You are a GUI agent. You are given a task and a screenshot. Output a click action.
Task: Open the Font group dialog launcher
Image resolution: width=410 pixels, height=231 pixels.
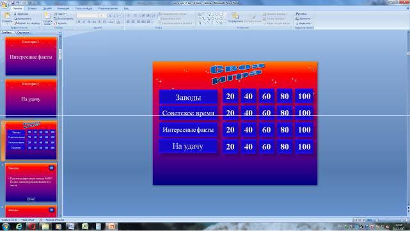coord(122,28)
